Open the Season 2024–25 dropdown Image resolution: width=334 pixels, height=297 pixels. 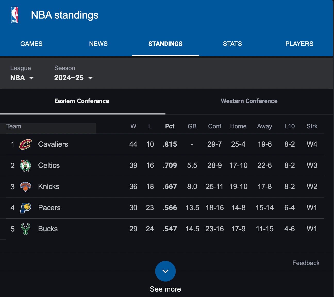(x=73, y=78)
